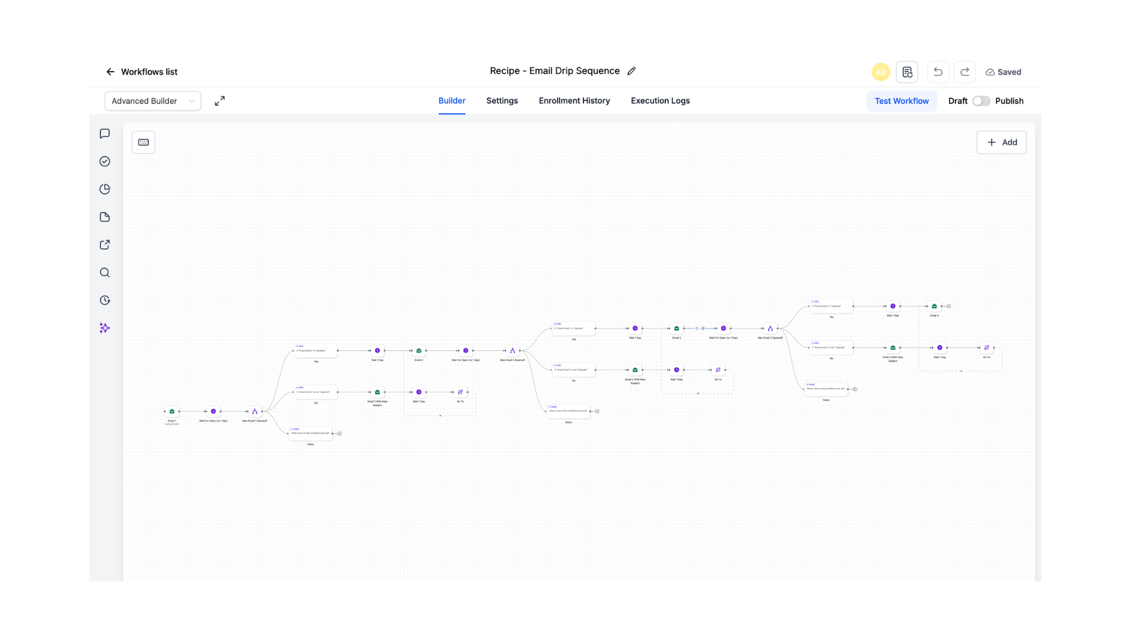The width and height of the screenshot is (1131, 636).
Task: Go to the Execution Logs tab
Action: [660, 101]
